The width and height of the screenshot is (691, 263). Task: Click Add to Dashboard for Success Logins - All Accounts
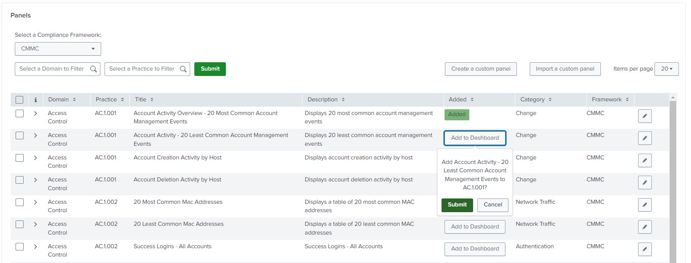coord(475,249)
